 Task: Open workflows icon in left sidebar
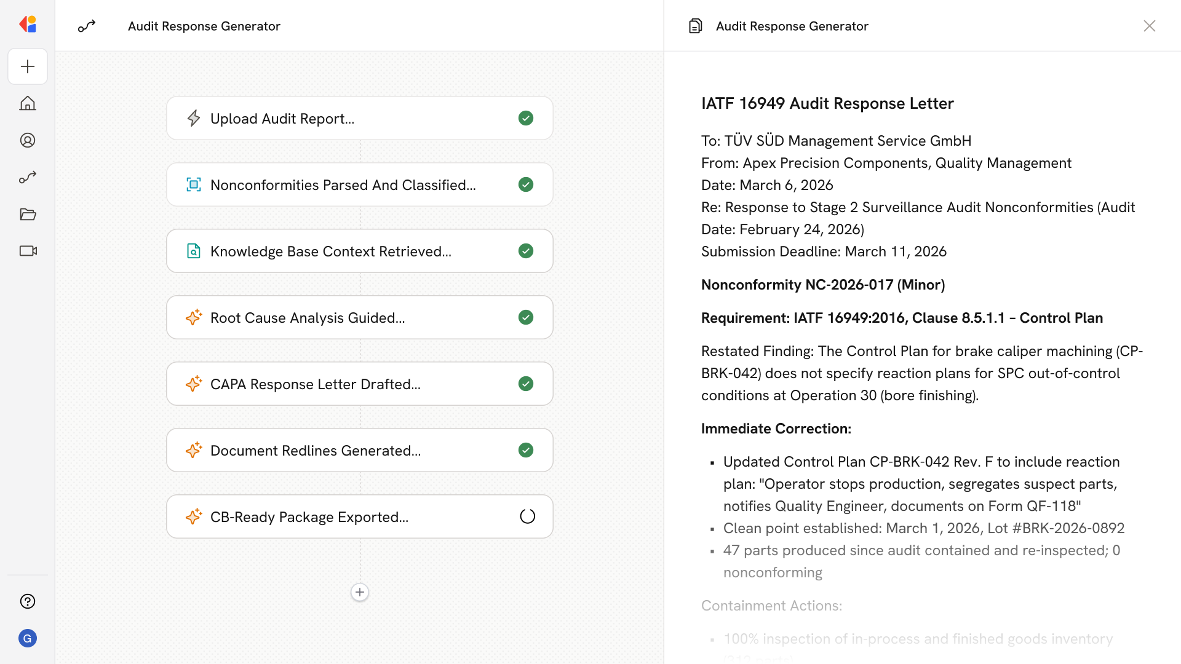[x=28, y=177]
